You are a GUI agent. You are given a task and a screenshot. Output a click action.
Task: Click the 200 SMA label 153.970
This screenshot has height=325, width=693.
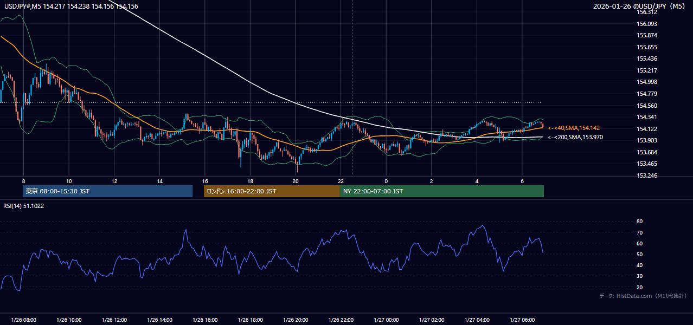pyautogui.click(x=575, y=138)
